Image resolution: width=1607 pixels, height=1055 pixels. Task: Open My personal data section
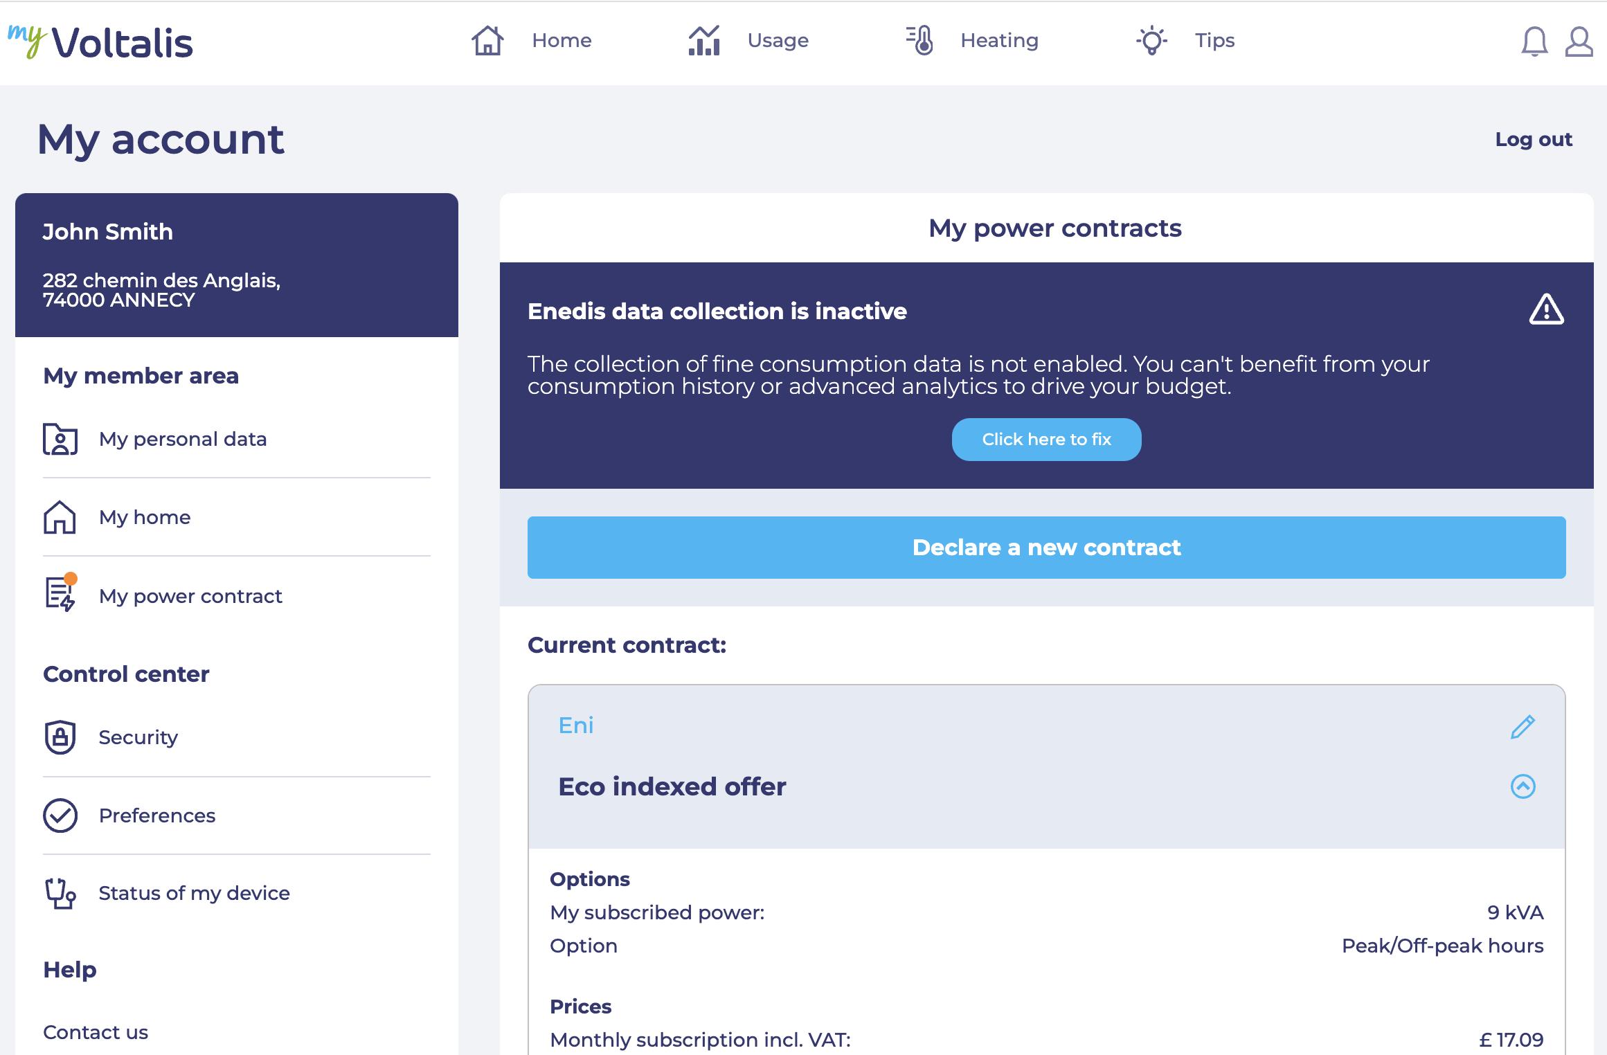coord(183,439)
